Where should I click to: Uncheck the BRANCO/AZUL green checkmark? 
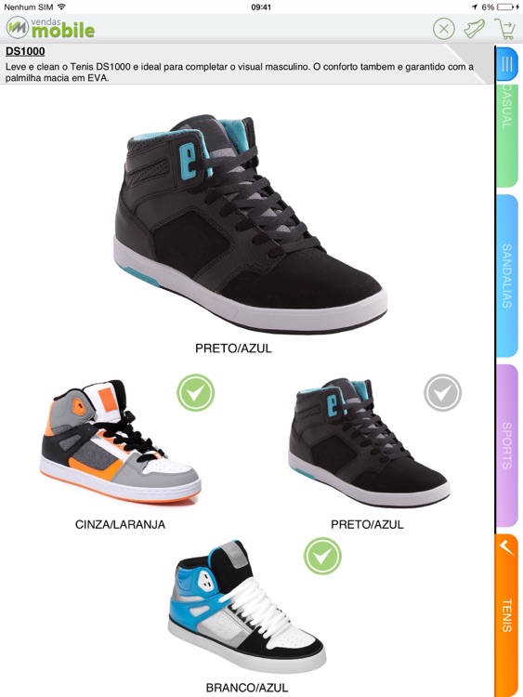[322, 556]
